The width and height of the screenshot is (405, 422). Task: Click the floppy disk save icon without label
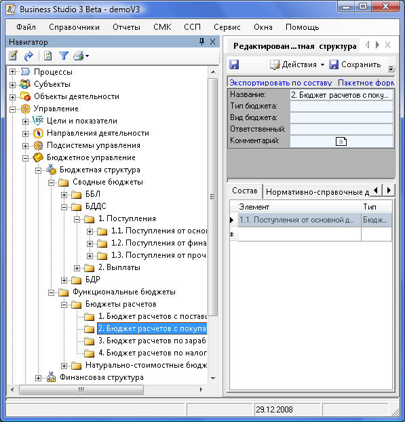(x=234, y=64)
